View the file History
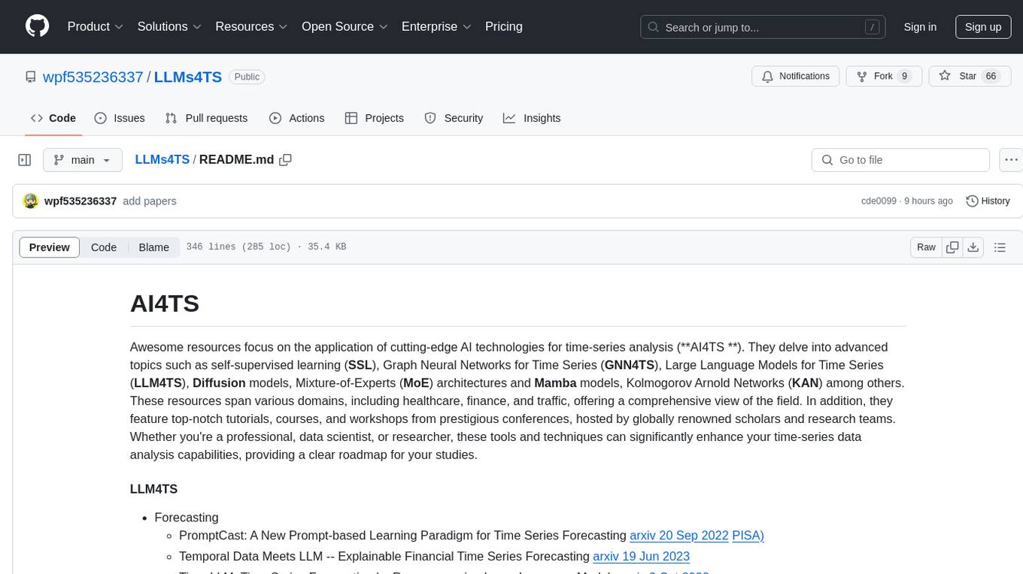The width and height of the screenshot is (1023, 574). 988,201
